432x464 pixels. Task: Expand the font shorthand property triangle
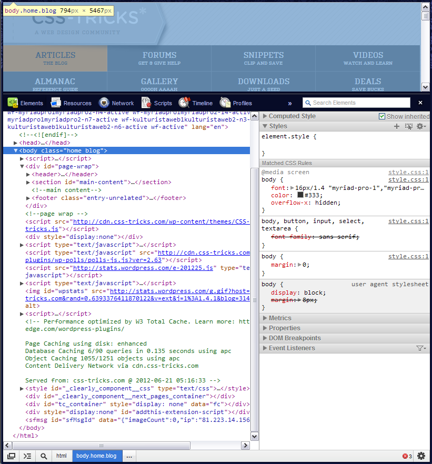(292, 188)
